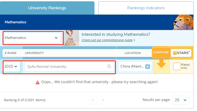Go to next results page arrow
The height and width of the screenshot is (111, 197).
pos(103,100)
